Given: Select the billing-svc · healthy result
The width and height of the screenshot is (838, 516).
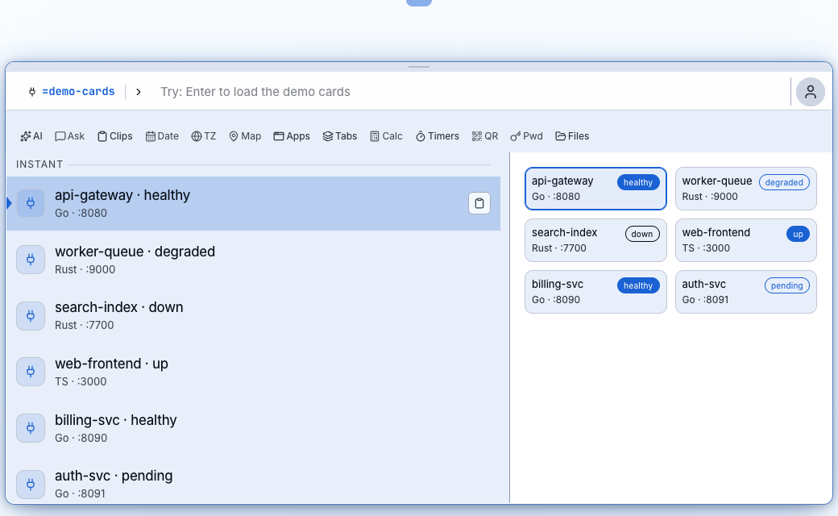Looking at the screenshot, I should (253, 428).
